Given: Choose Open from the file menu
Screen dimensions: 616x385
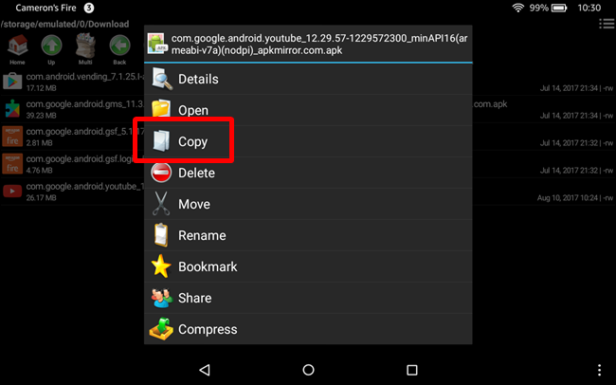Looking at the screenshot, I should (x=308, y=110).
